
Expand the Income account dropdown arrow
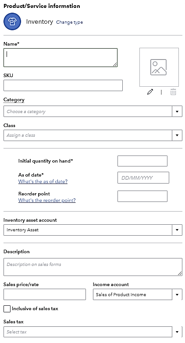point(177,294)
